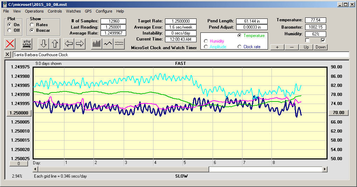Select the Temperature trace radio button
This screenshot has height=187, width=357.
coord(239,36)
